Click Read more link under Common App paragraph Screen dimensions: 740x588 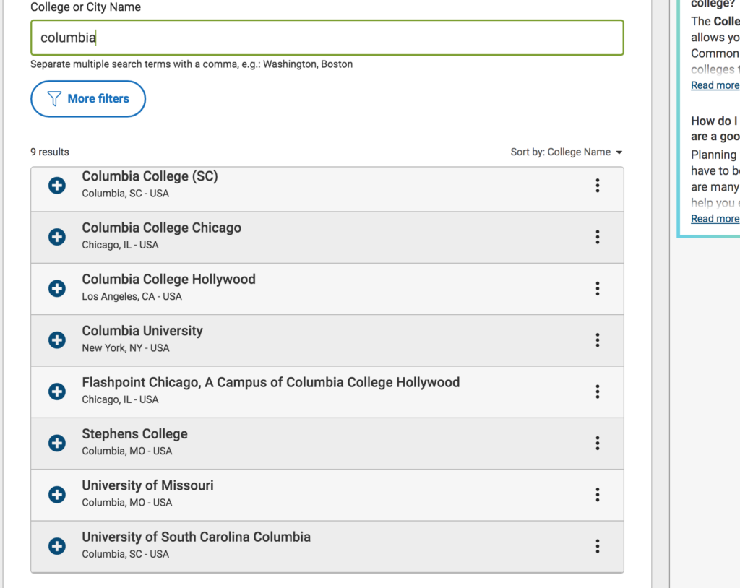tap(715, 85)
